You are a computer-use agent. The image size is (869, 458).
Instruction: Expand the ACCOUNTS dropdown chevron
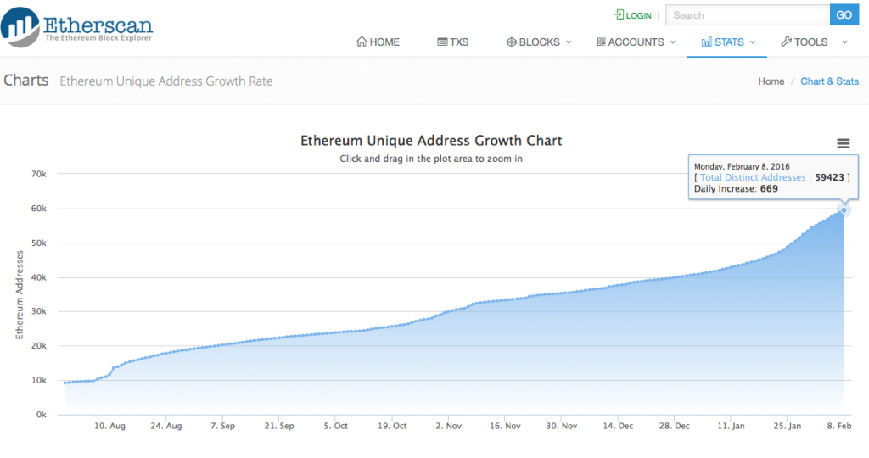coord(673,42)
